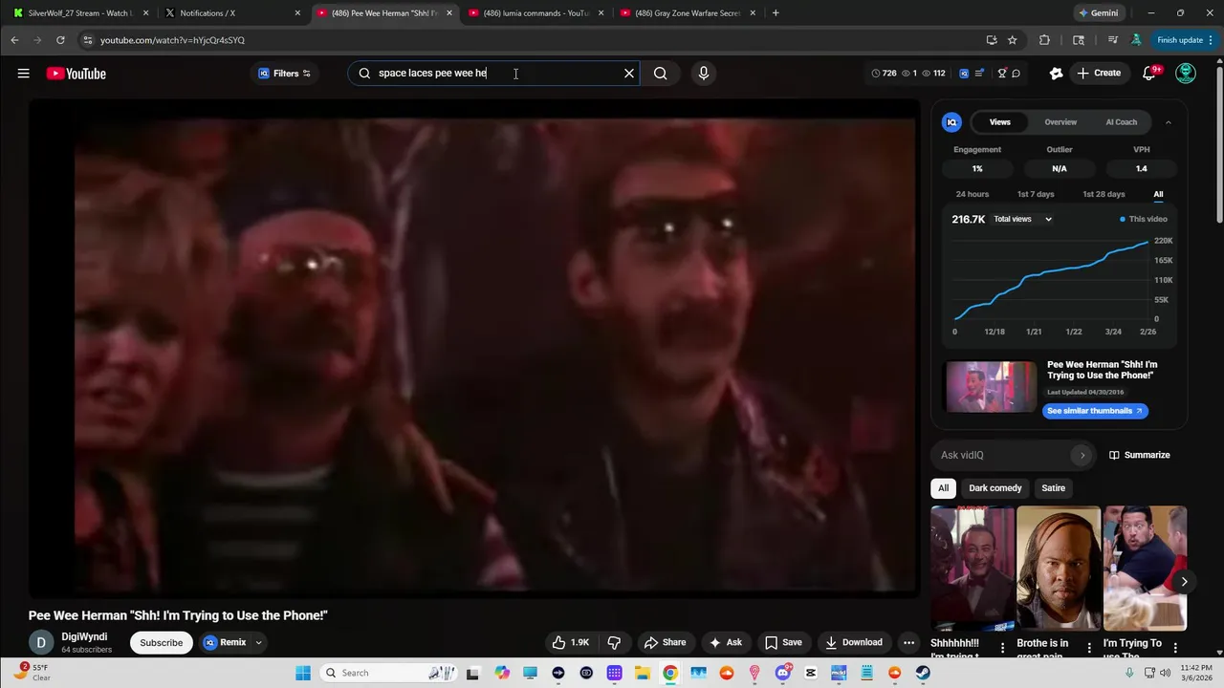Click in the YouTube search field
The image size is (1224, 688).
point(495,74)
